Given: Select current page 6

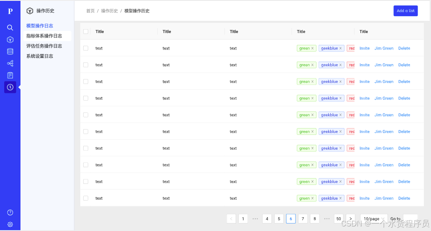Looking at the screenshot, I should click(x=291, y=218).
